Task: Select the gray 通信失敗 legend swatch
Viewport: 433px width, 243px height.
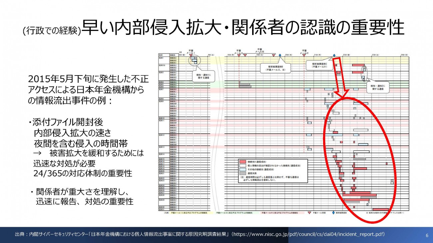Action: (x=243, y=173)
